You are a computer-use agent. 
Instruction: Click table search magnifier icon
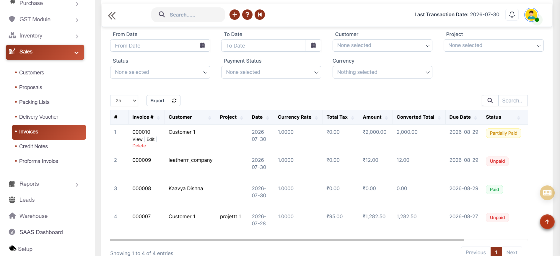coord(490,100)
